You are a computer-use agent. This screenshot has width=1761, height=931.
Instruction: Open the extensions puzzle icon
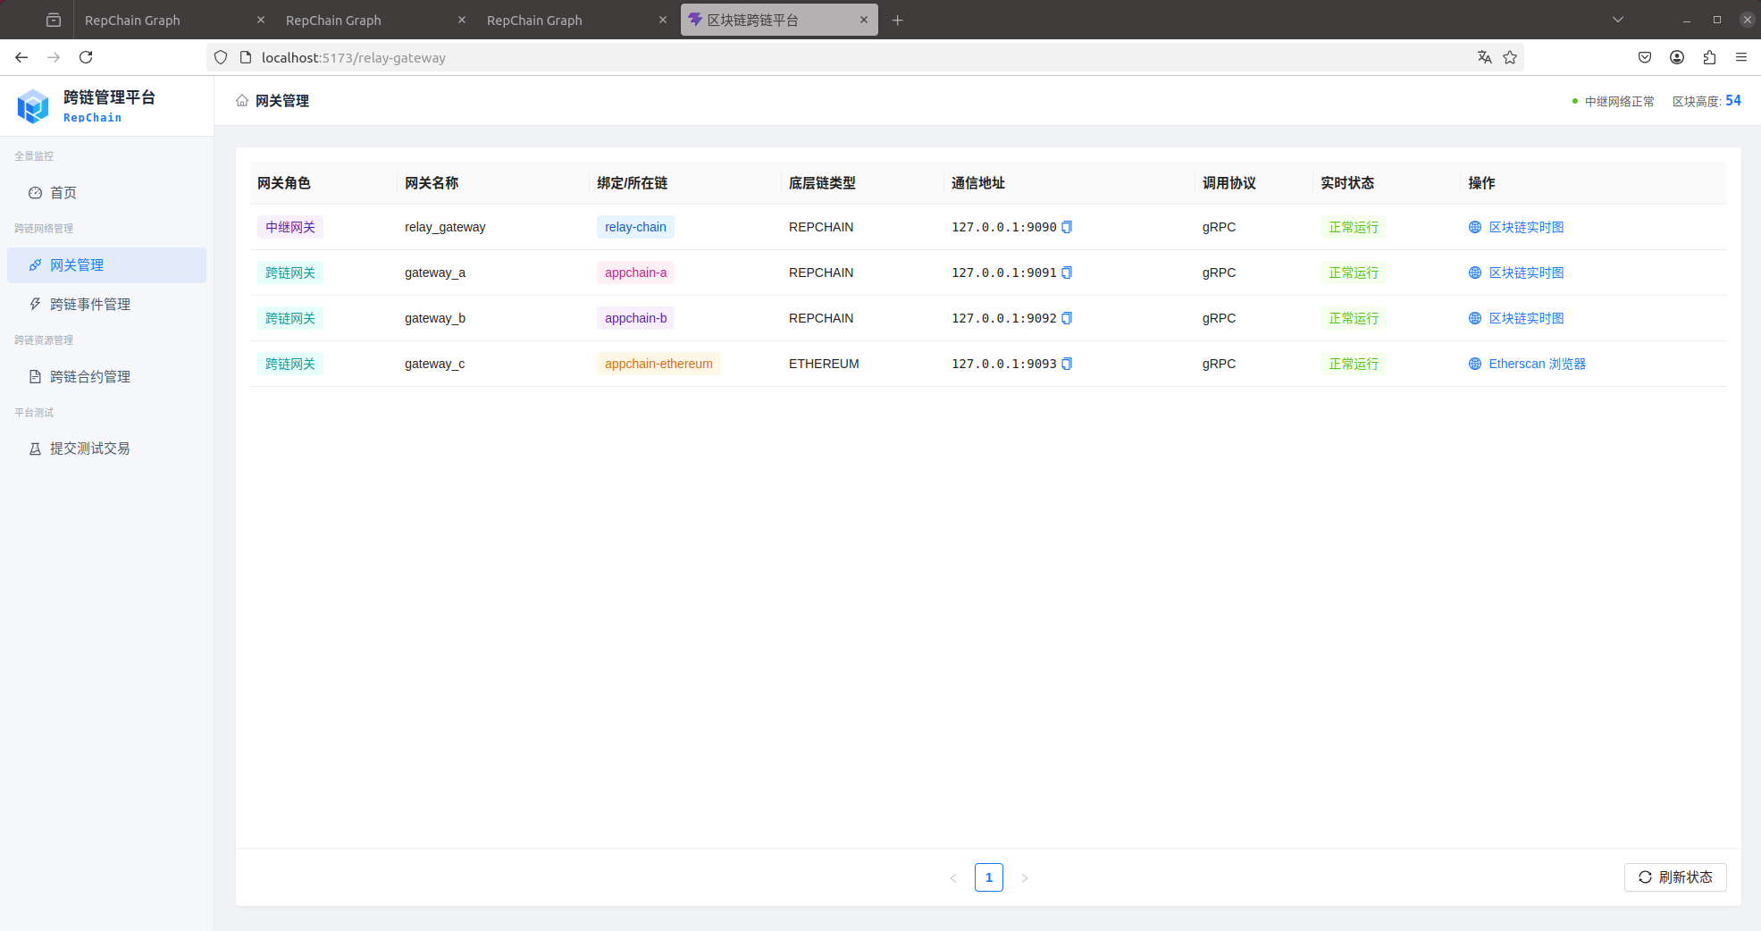coord(1709,57)
